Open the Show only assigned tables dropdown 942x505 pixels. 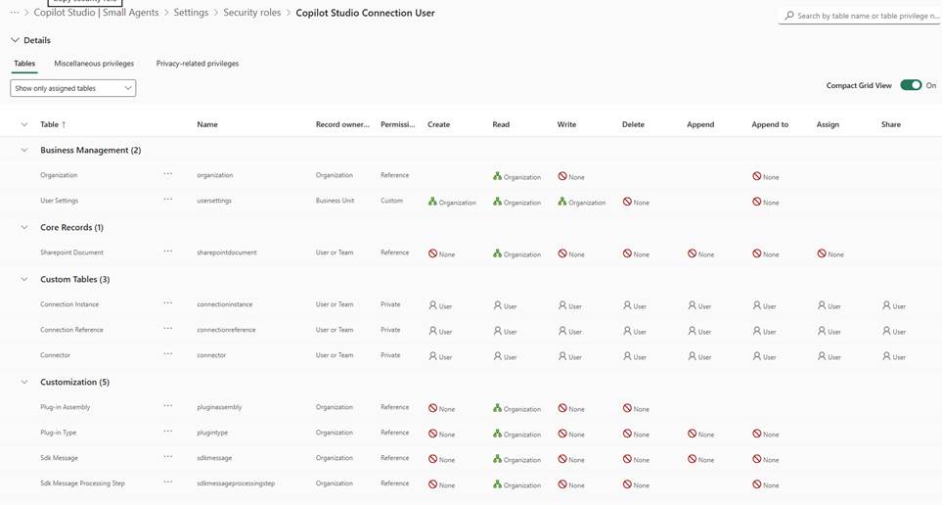tap(73, 88)
